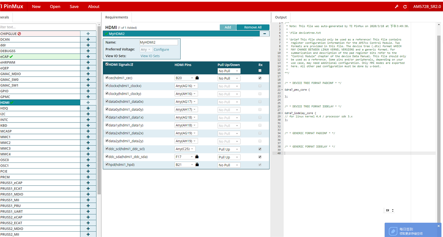Add a DCAN peripheral with plus icon
This screenshot has width=443, height=237.
tap(88, 40)
